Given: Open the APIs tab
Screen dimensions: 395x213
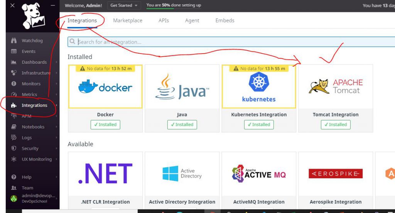Looking at the screenshot, I should (164, 20).
